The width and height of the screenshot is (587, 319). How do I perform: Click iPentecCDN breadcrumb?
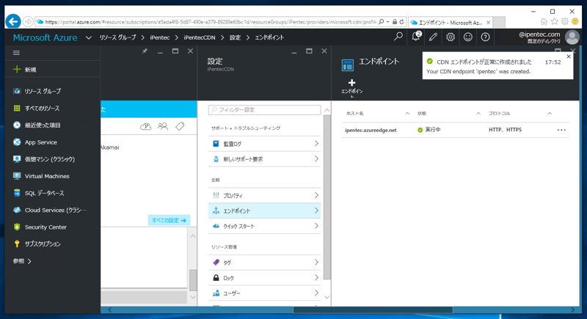(199, 37)
